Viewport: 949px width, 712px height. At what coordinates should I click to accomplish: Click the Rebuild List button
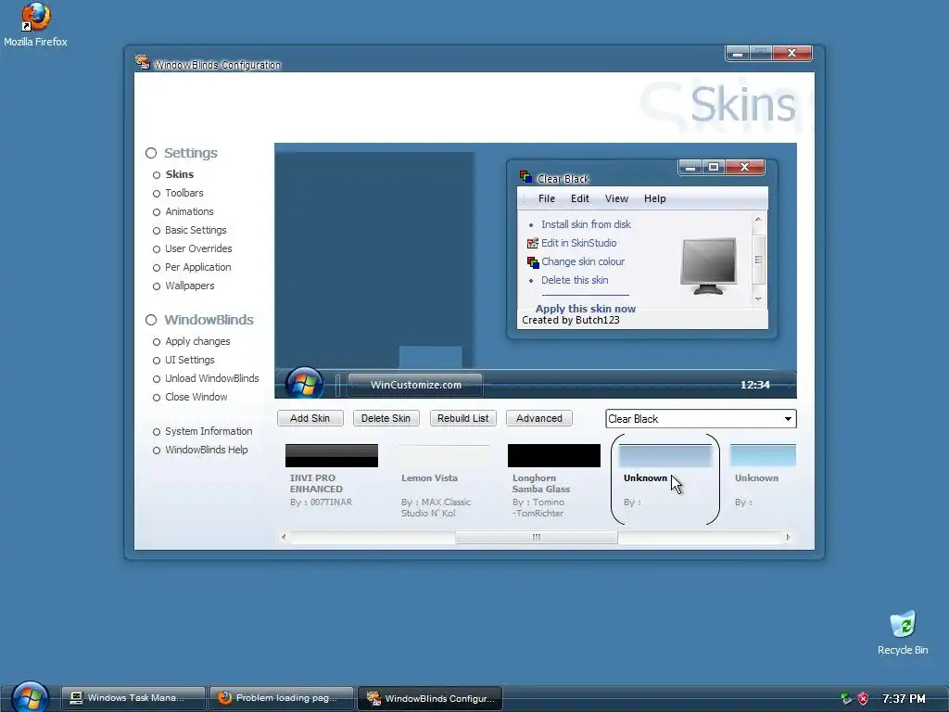[x=463, y=418]
